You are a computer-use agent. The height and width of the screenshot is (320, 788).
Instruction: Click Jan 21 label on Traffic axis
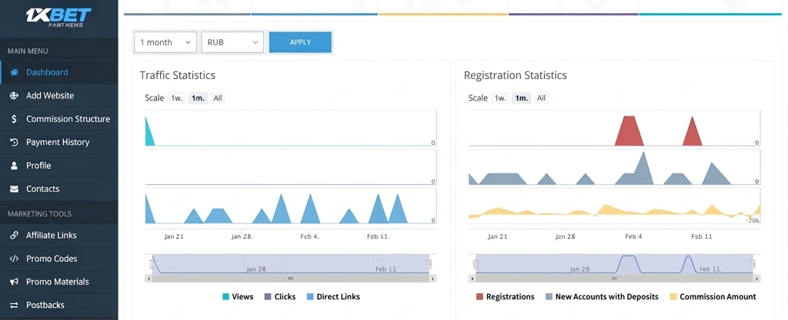click(174, 236)
